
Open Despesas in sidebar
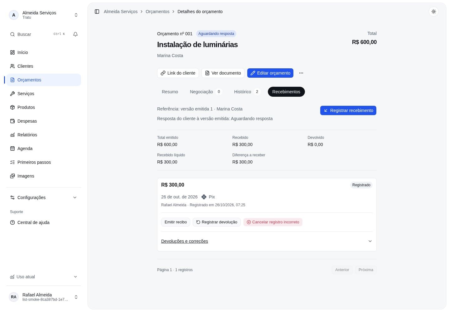pos(44,121)
